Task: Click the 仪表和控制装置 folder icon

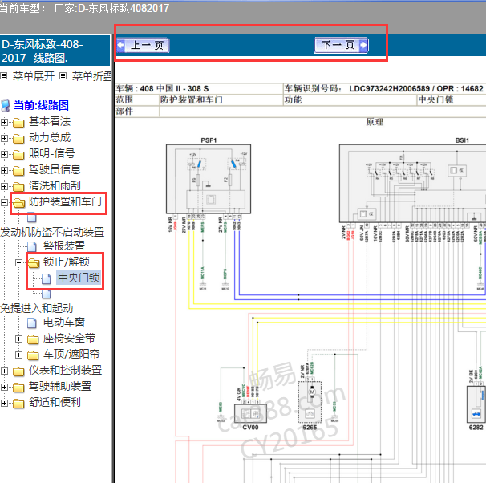Action: coord(18,371)
